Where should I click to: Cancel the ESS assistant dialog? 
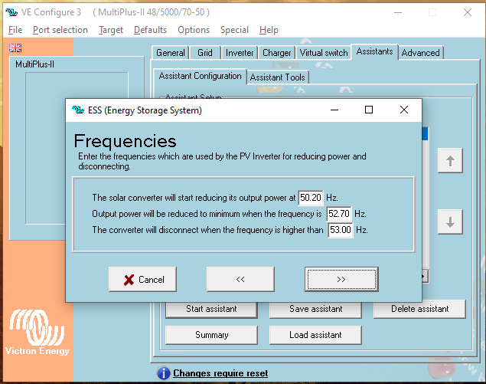coord(143,280)
